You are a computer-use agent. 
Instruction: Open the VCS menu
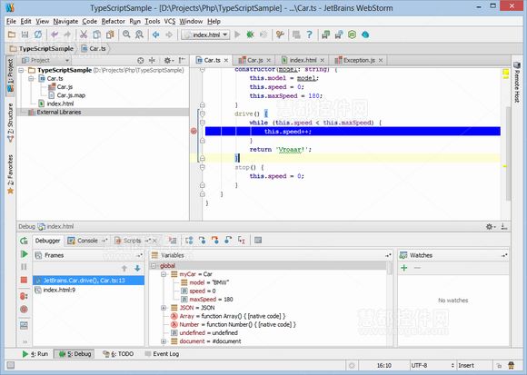[x=169, y=22]
